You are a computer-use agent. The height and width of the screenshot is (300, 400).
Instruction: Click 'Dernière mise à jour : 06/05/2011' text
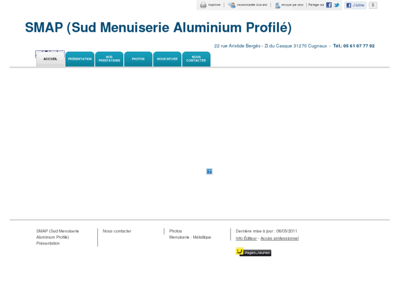pos(266,231)
